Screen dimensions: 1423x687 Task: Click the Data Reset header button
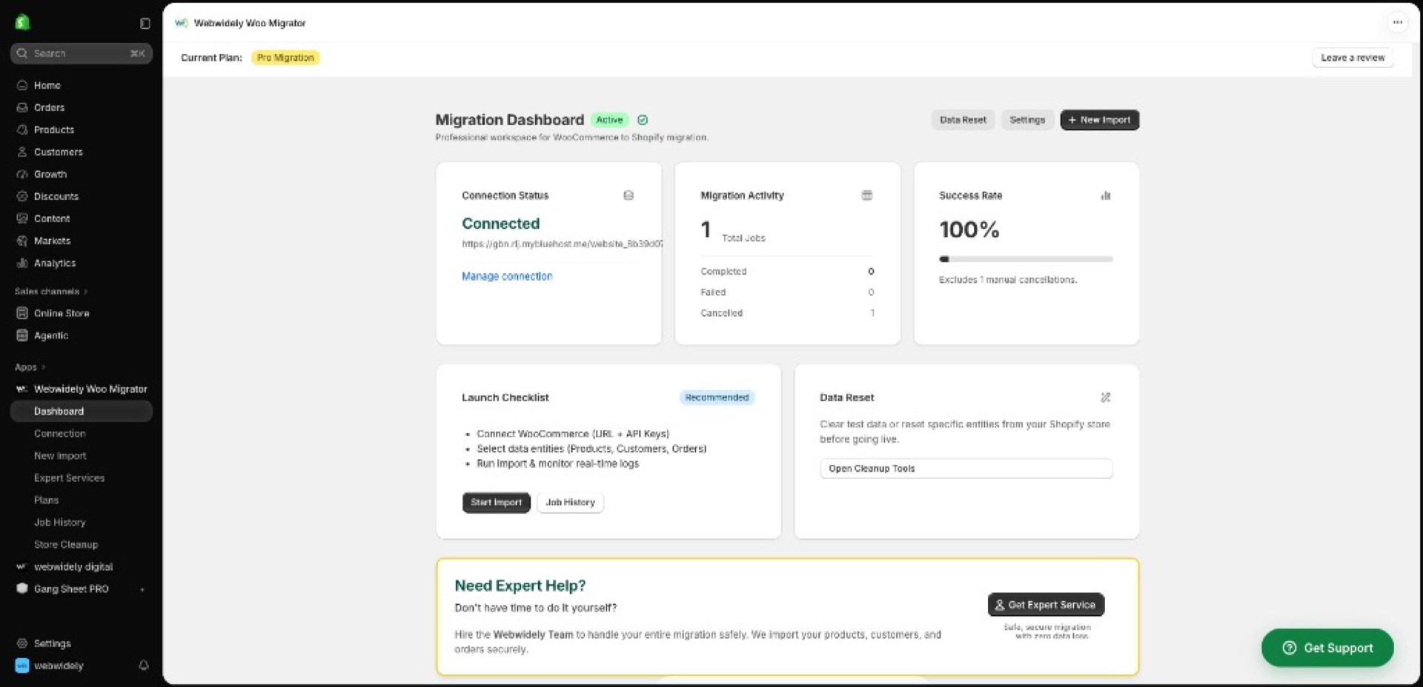(963, 120)
